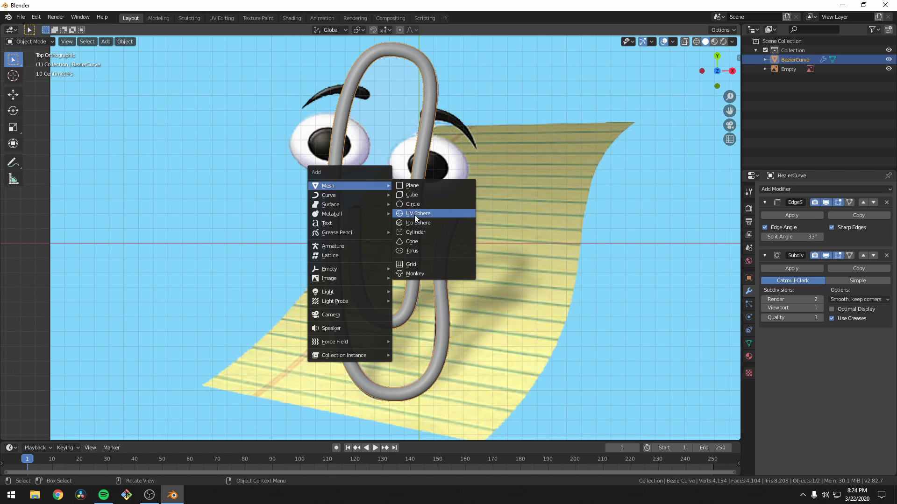Click the Split Angle slider
Viewport: 897px width, 504px height.
pyautogui.click(x=792, y=237)
